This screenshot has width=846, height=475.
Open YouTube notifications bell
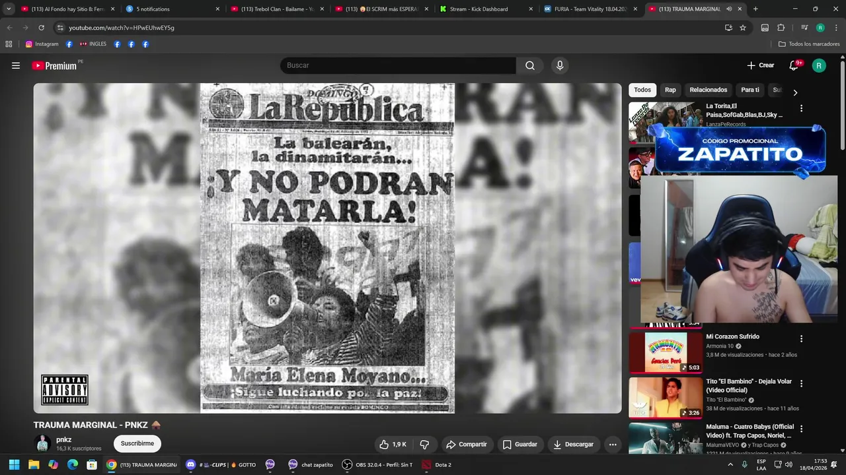(x=794, y=65)
